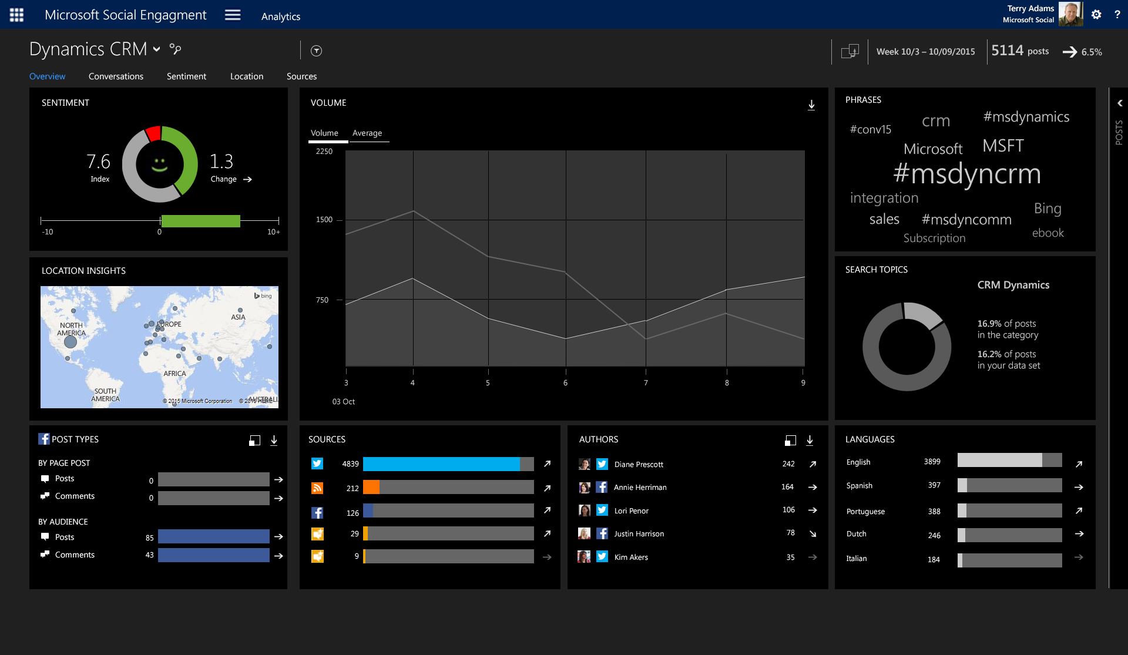
Task: Click the Facebook source icon
Action: (x=317, y=513)
